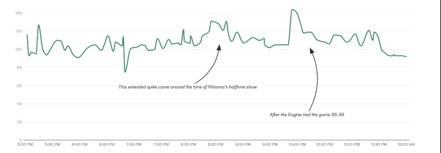Click the Eagles tied 35-35 annotation text
Viewport: 441px width, 153px height.
307,115
